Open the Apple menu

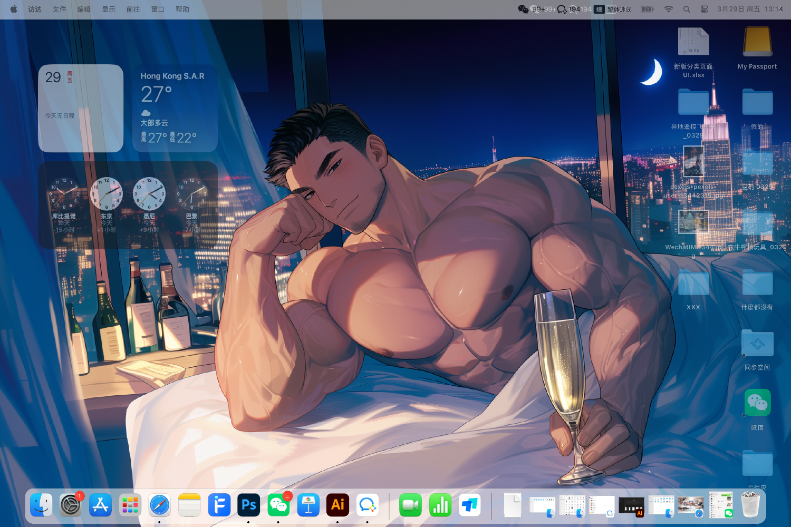tap(14, 9)
